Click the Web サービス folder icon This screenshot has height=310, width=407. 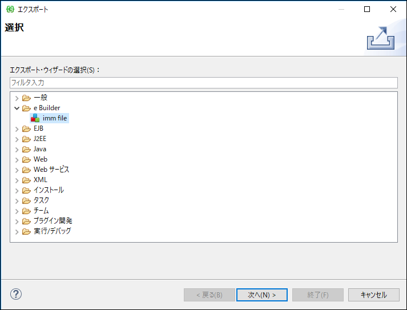[x=26, y=170]
